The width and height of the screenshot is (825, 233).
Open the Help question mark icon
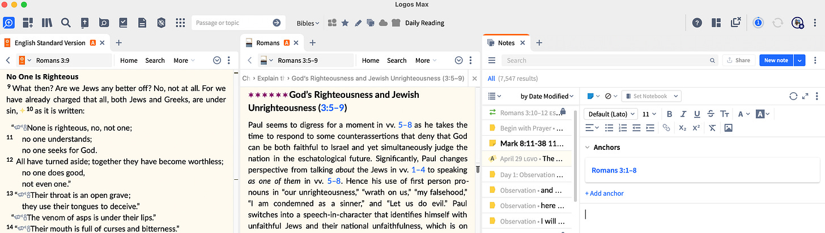[x=698, y=23]
